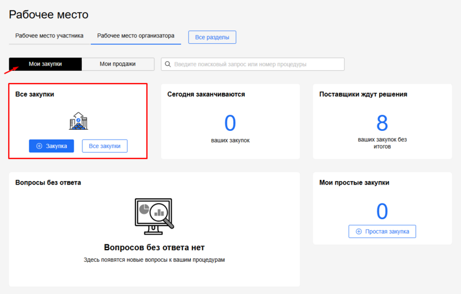Screen dimensions: 461x294
Task: Open Поставщики ждут решения count 8
Action: (x=382, y=123)
